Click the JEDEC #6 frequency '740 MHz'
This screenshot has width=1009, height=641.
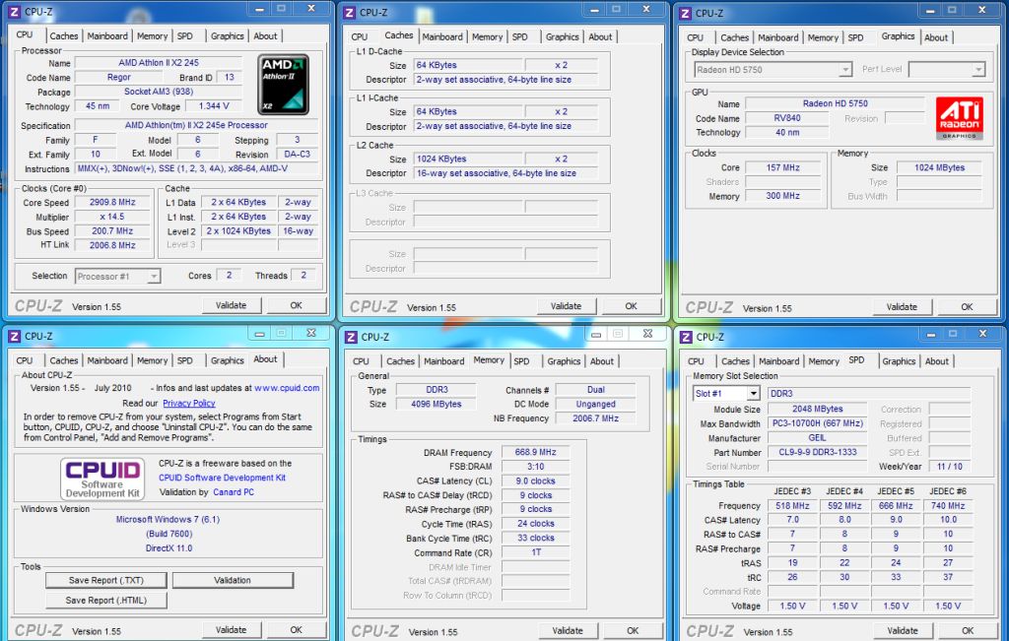pyautogui.click(x=948, y=506)
